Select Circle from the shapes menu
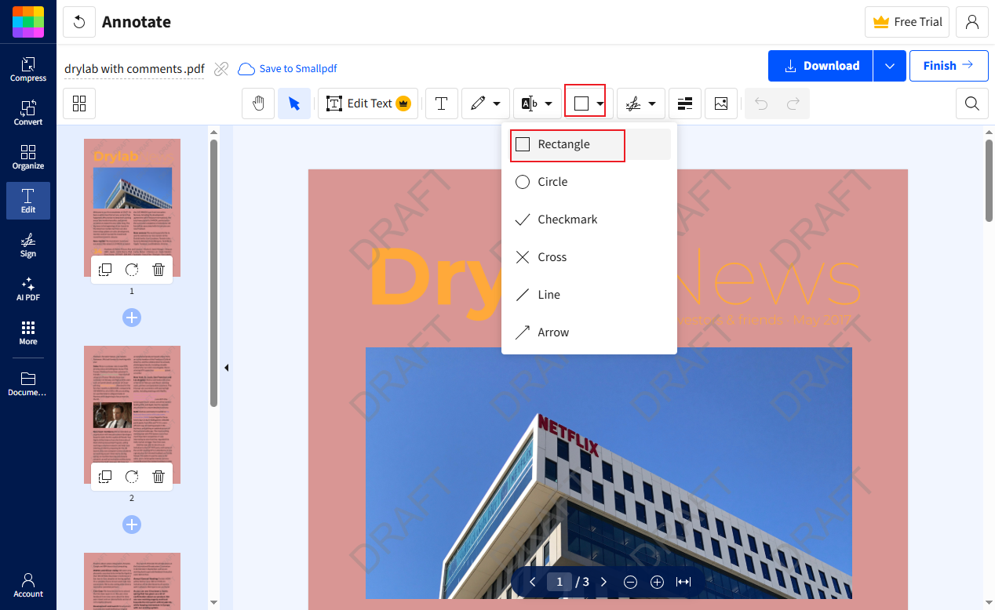The height and width of the screenshot is (610, 995). click(x=554, y=181)
